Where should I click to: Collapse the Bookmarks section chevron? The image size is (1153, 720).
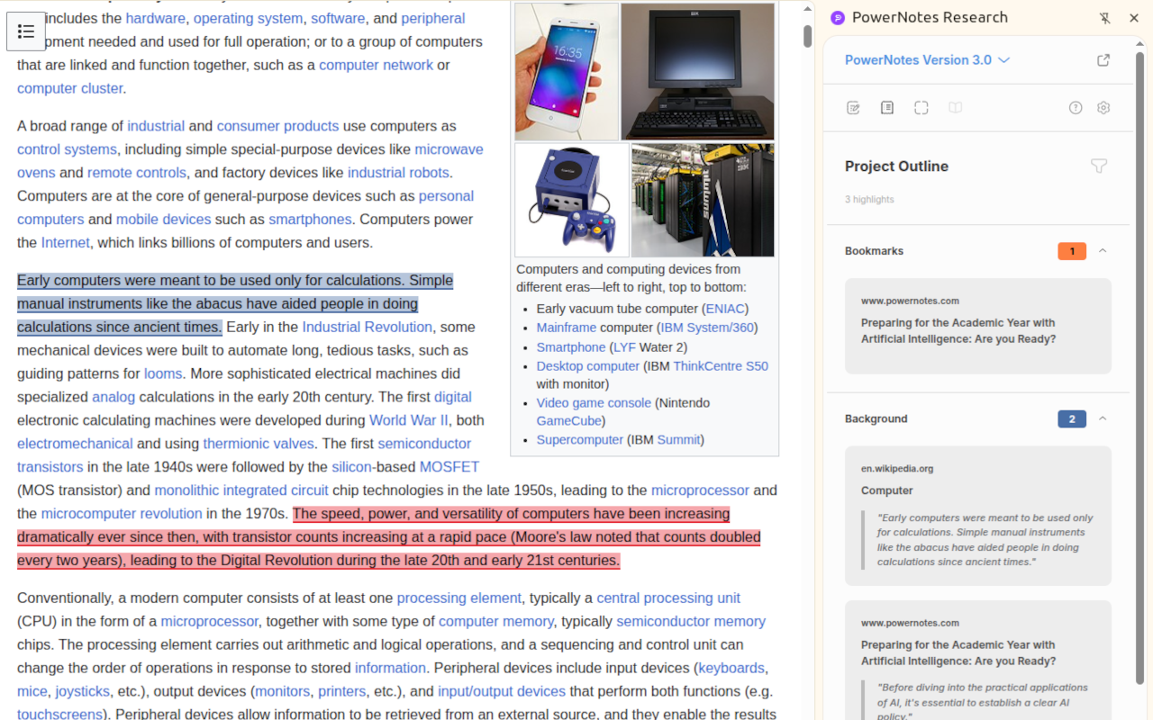coord(1103,251)
